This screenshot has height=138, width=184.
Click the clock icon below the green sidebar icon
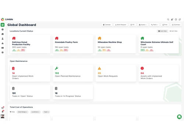3,29
